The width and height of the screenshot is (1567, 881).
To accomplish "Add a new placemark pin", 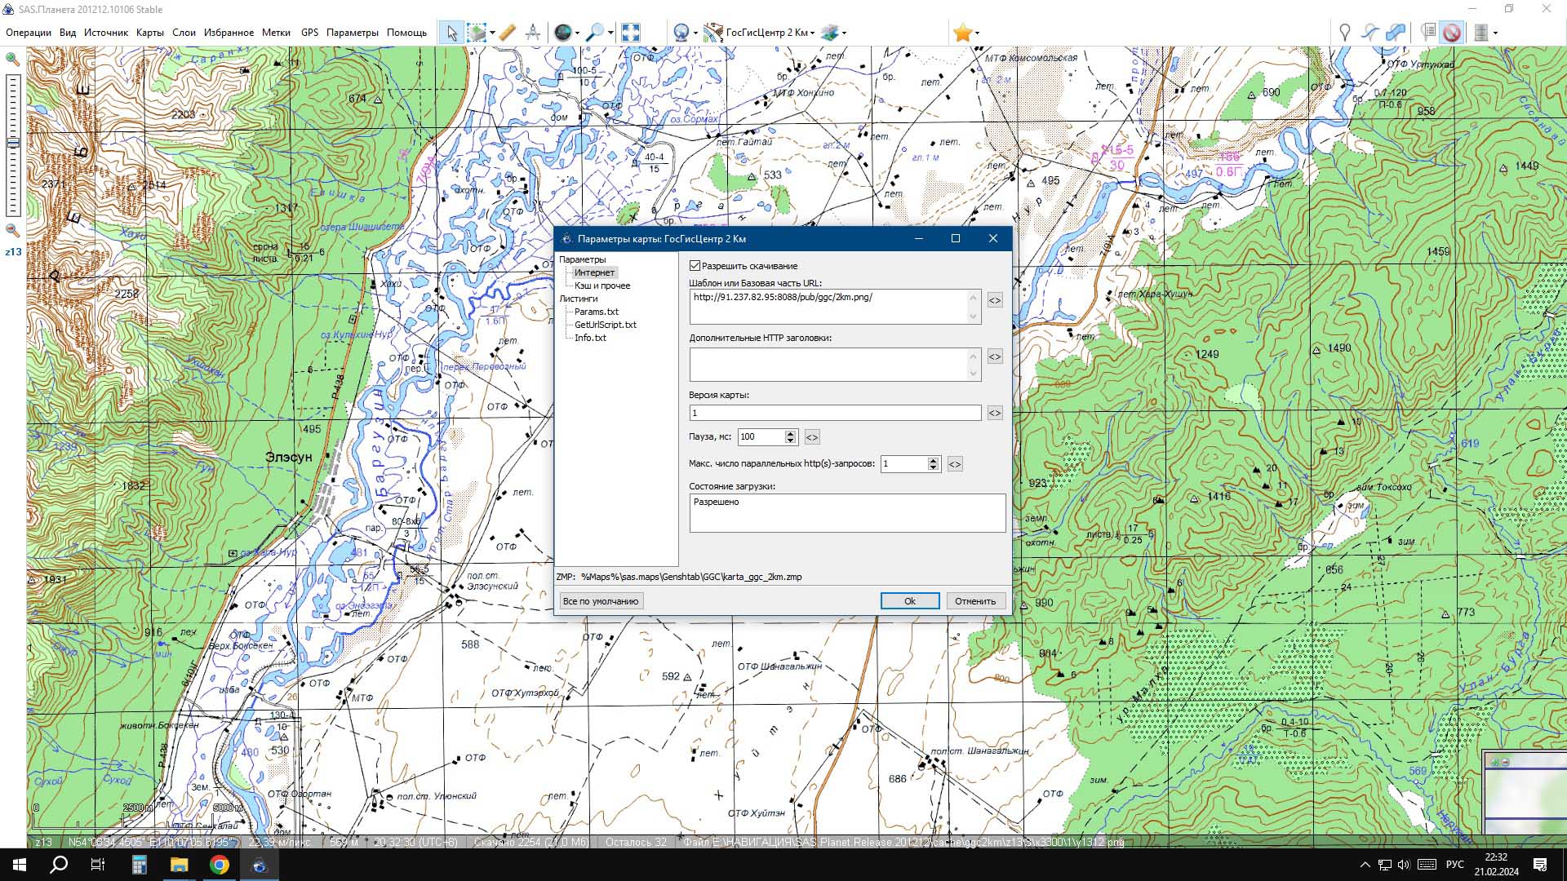I will tap(1344, 33).
